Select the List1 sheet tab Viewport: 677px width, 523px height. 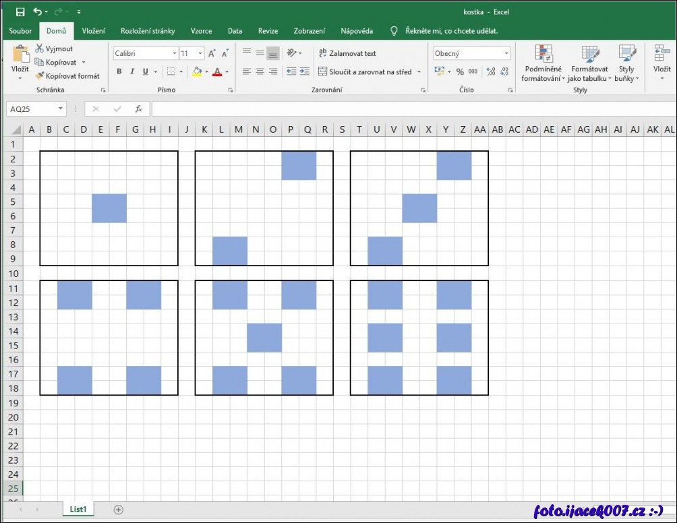click(x=78, y=510)
